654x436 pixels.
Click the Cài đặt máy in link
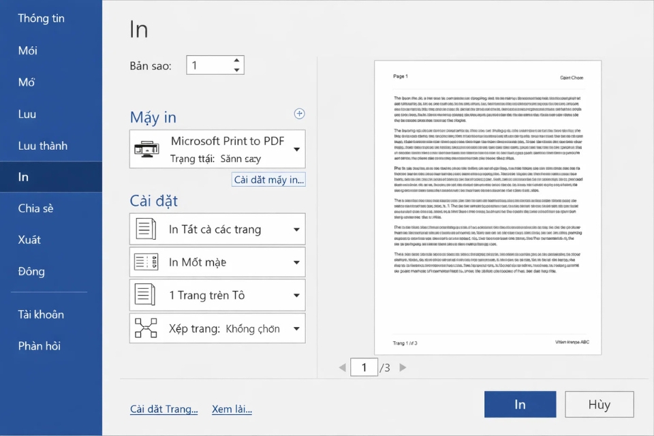click(268, 180)
